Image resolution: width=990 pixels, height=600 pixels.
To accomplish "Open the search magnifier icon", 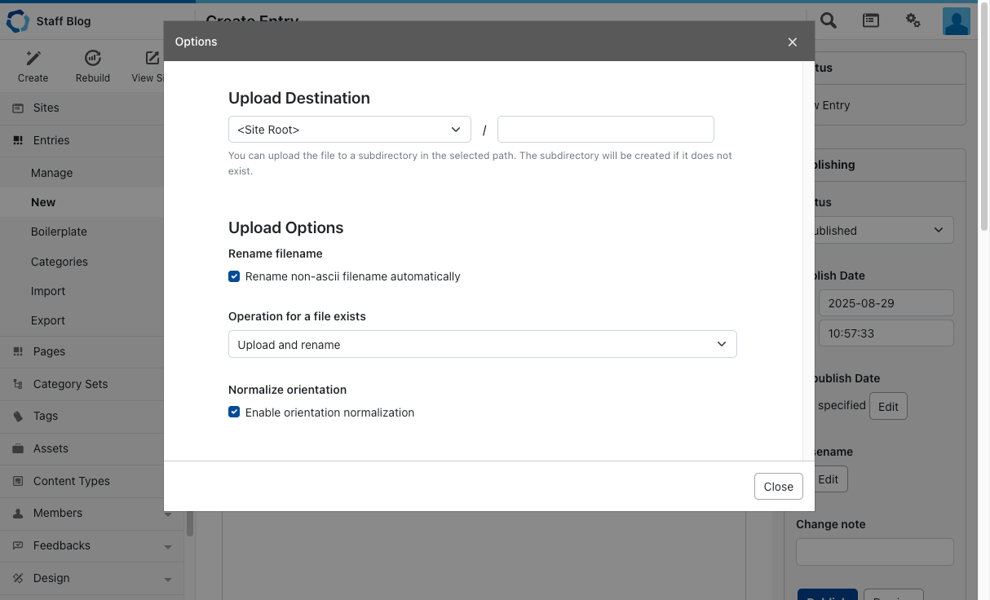I will (x=829, y=21).
